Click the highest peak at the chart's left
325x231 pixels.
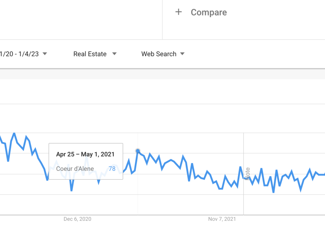pyautogui.click(x=14, y=133)
